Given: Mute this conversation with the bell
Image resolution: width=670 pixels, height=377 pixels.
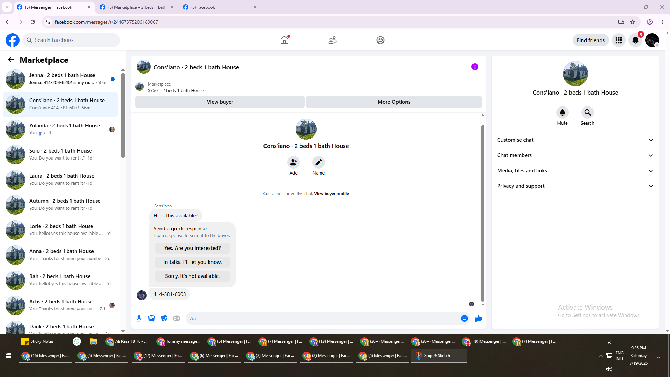Looking at the screenshot, I should [562, 112].
